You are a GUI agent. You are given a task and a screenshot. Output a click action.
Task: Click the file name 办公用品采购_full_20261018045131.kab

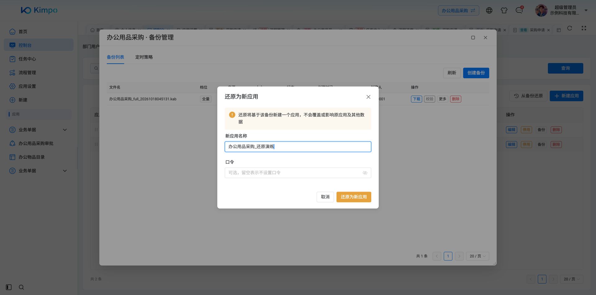tap(143, 99)
